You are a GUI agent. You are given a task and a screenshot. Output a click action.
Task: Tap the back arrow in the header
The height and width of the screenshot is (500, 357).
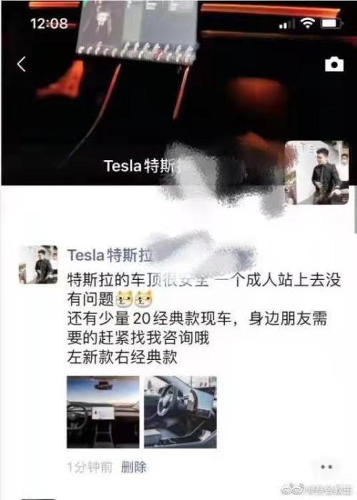21,64
